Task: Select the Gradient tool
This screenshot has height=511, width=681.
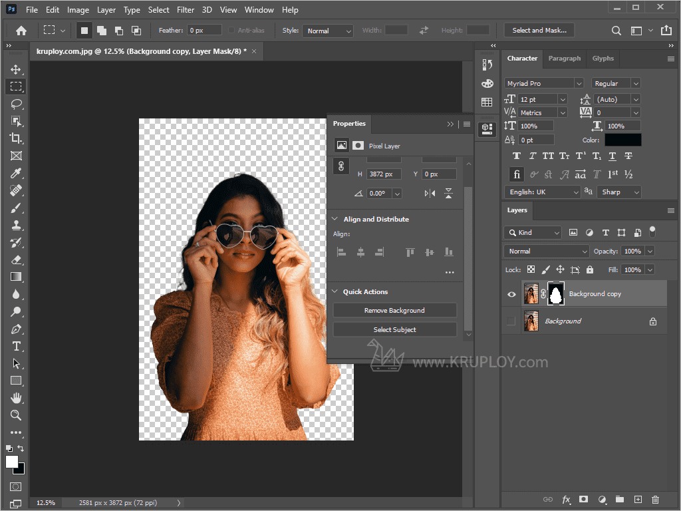Action: pyautogui.click(x=16, y=277)
